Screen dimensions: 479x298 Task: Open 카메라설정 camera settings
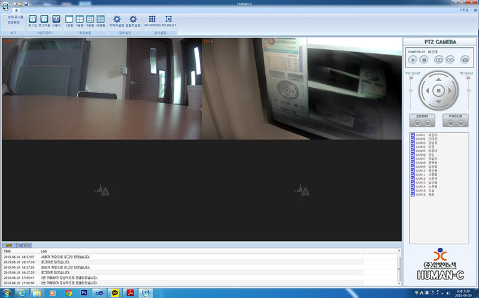(117, 20)
